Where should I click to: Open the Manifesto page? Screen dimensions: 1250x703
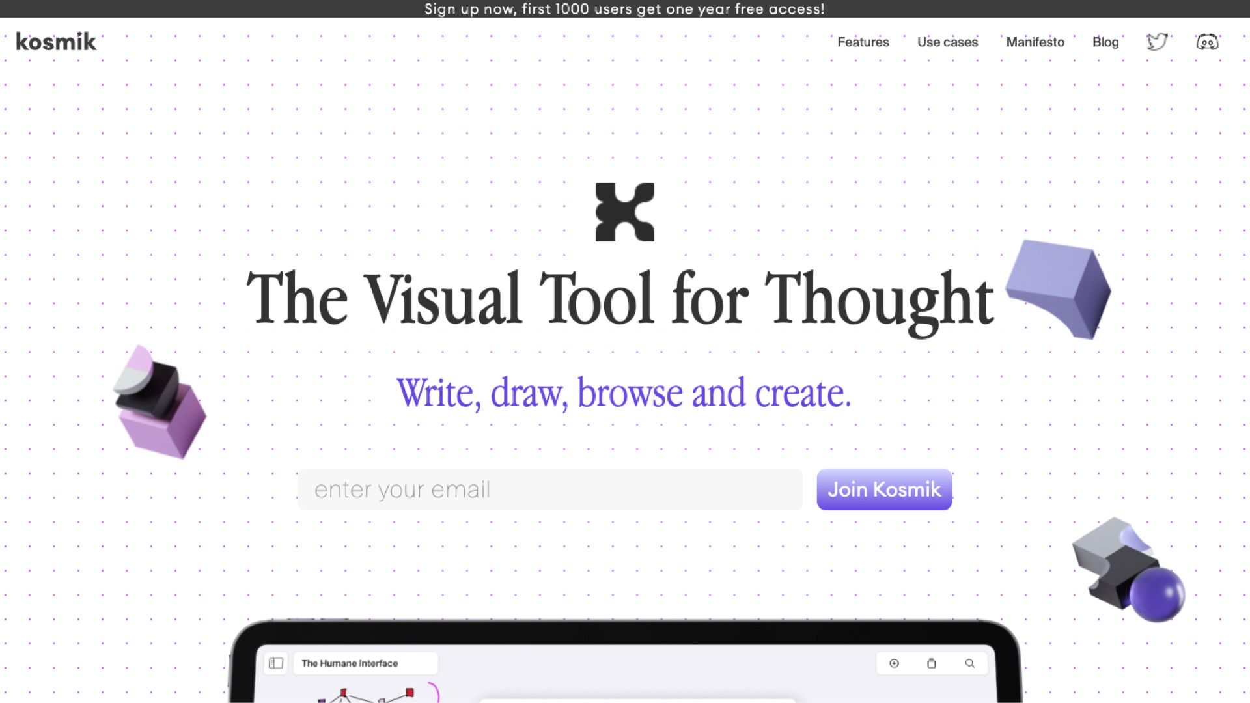click(1035, 42)
